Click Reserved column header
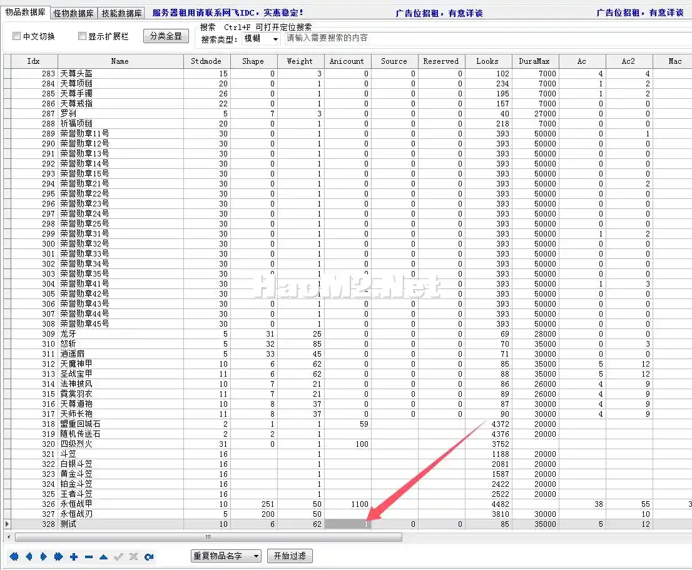Image resolution: width=692 pixels, height=570 pixels. click(x=442, y=61)
